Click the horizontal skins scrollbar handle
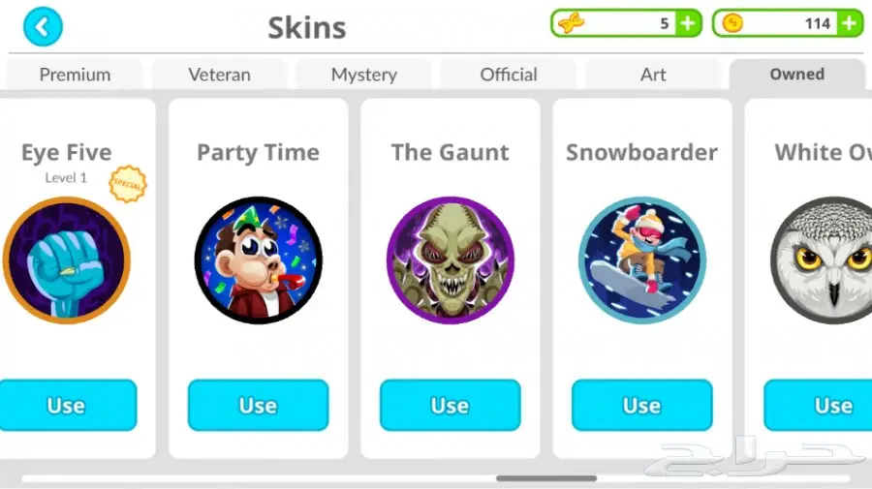 [x=546, y=478]
